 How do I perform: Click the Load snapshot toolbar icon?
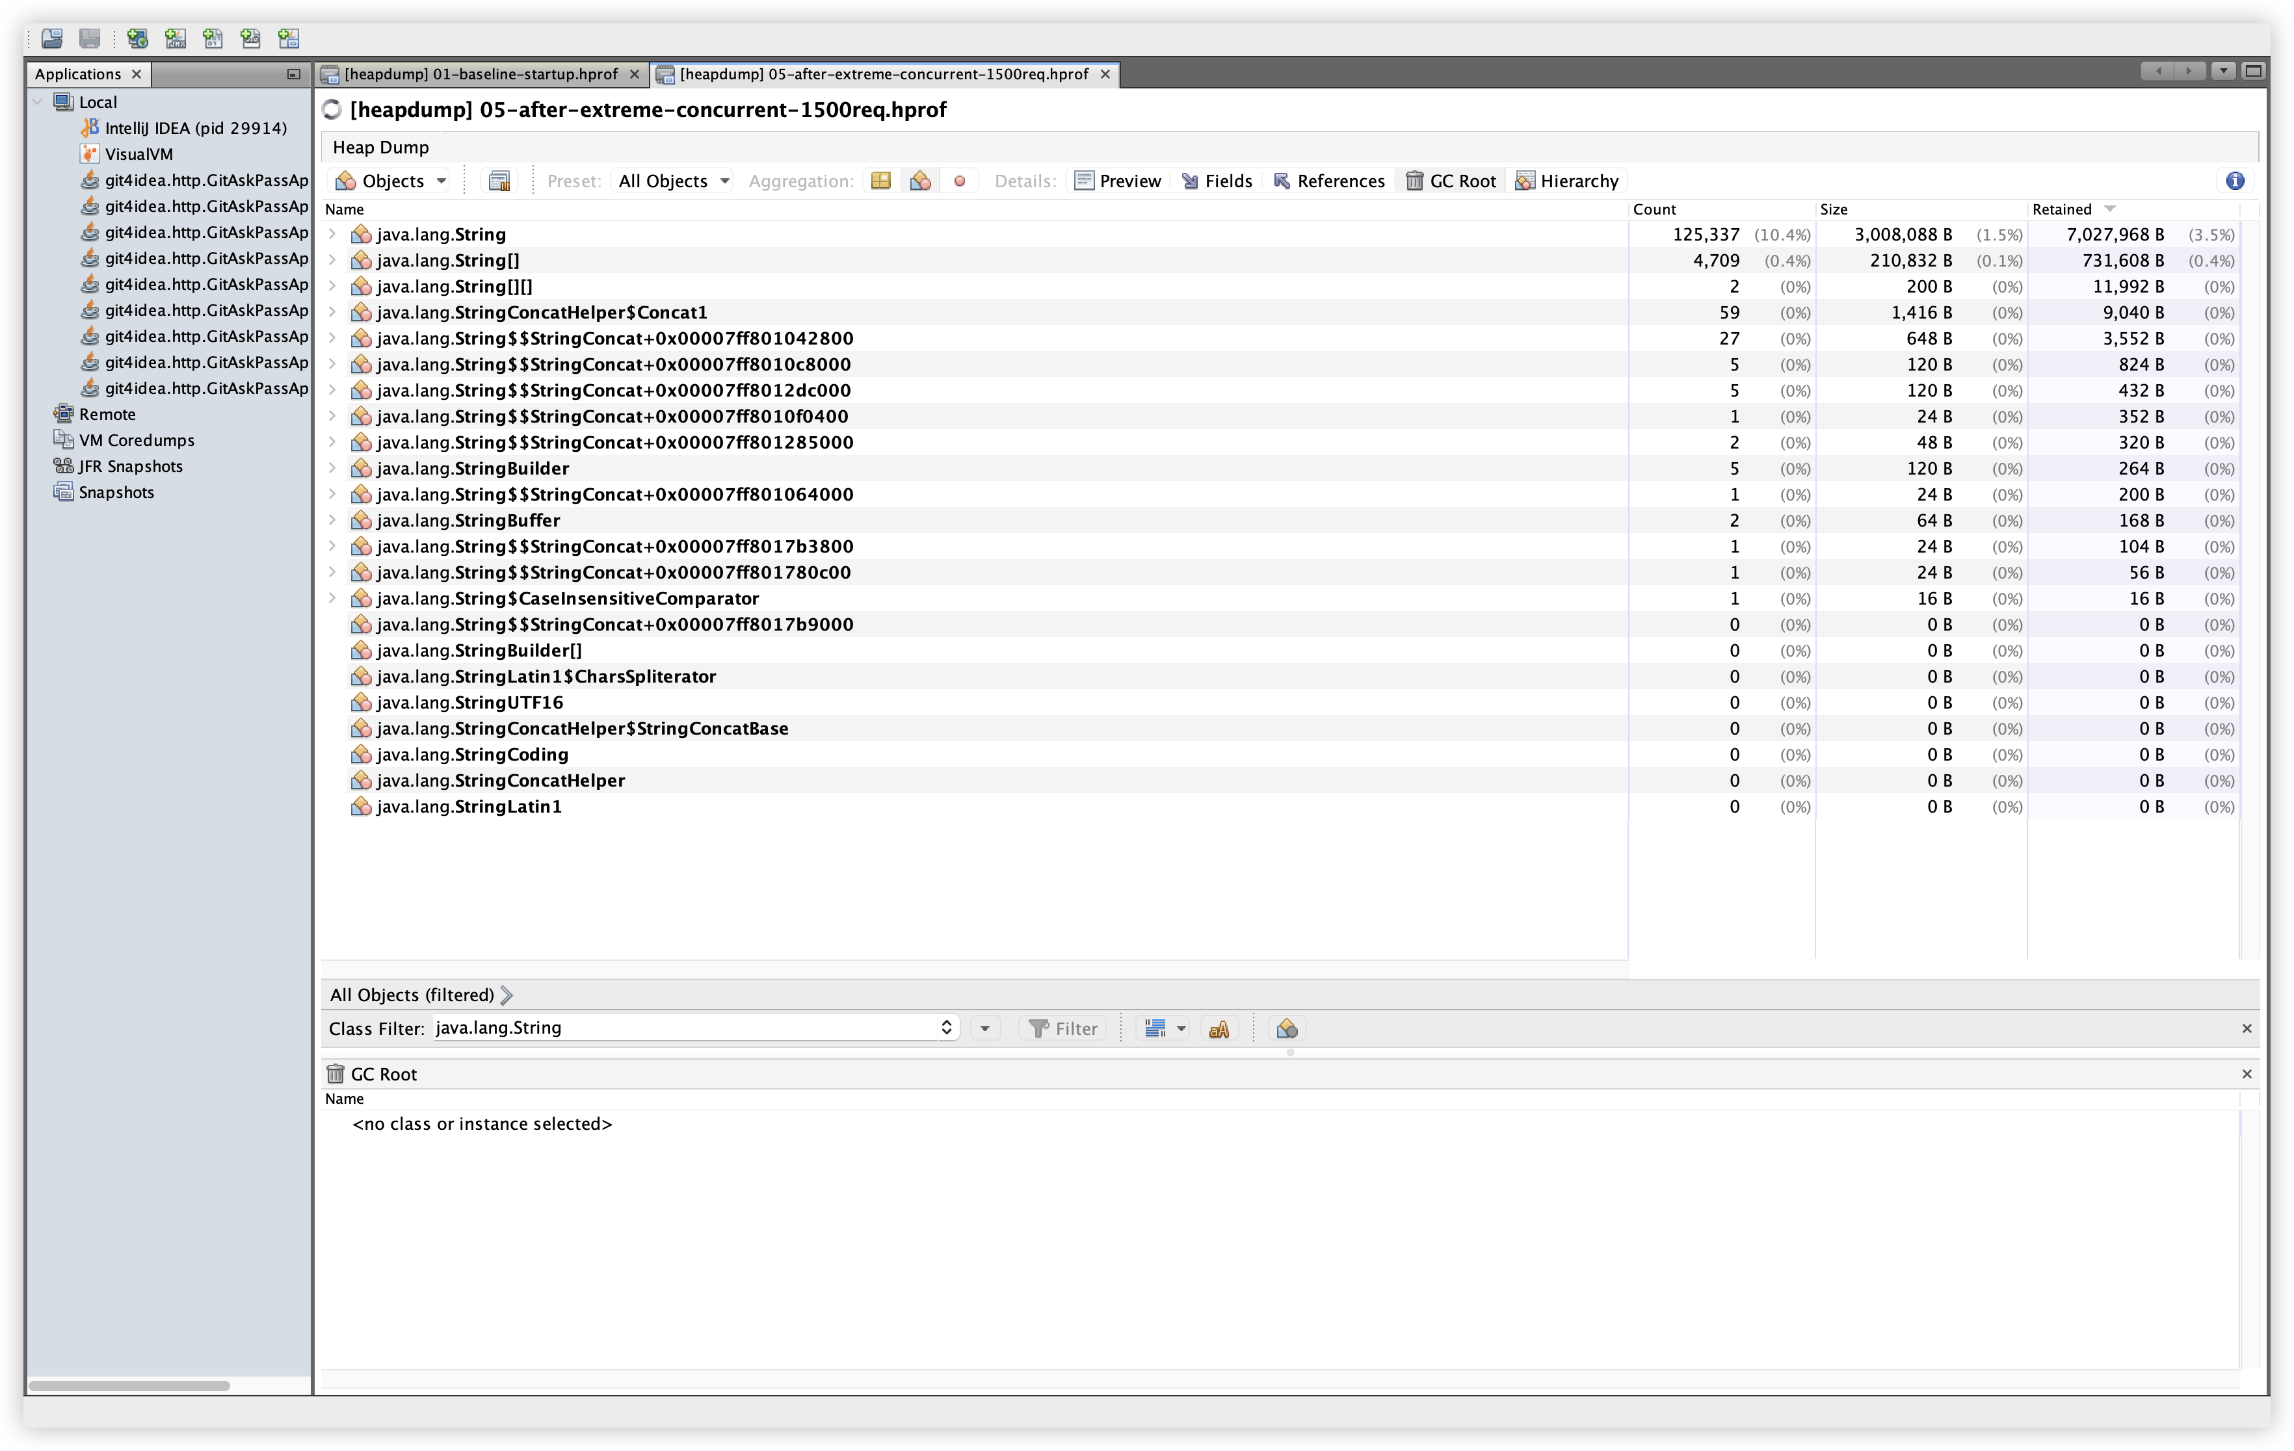[x=53, y=38]
